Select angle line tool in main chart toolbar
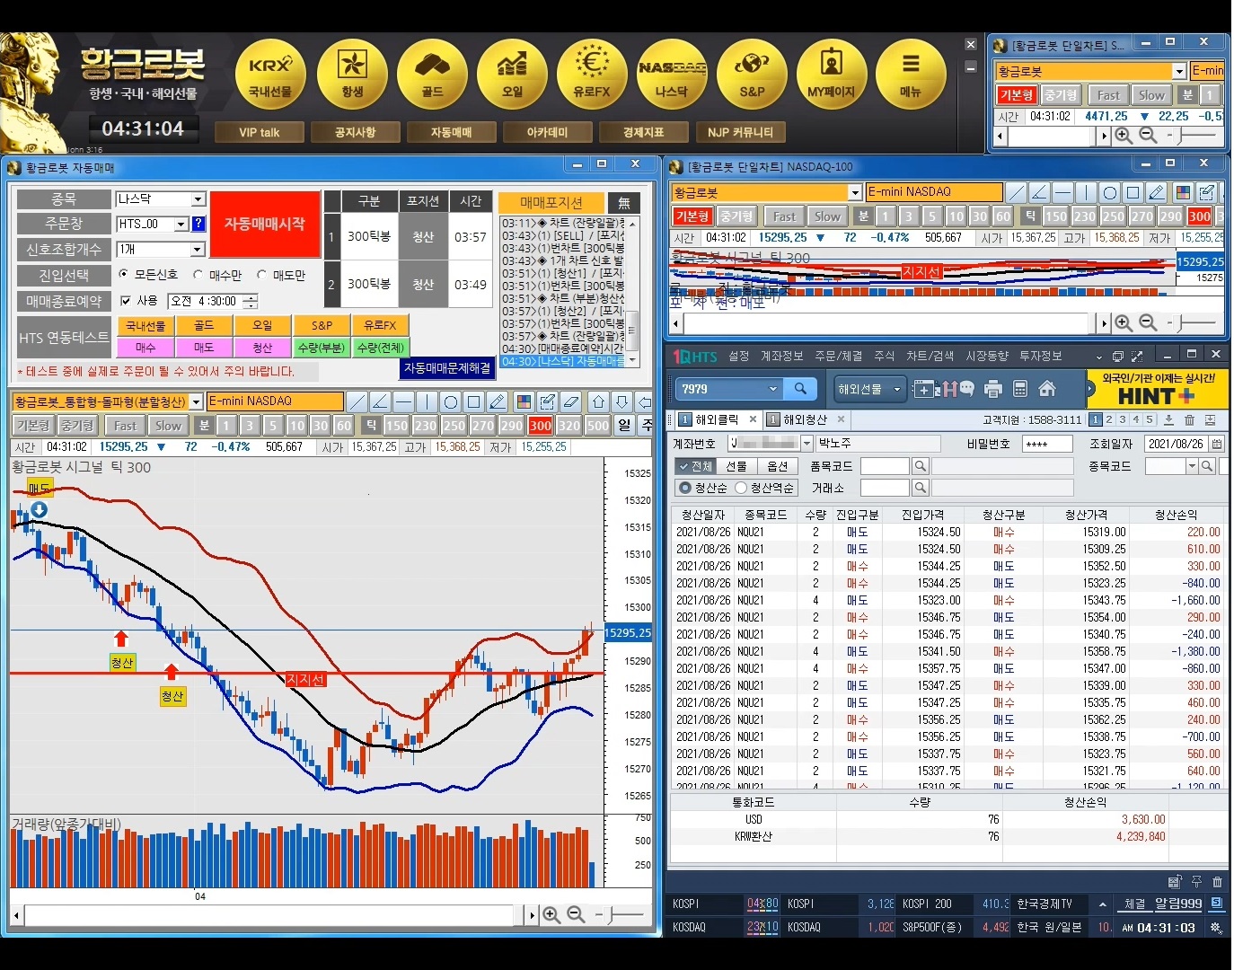This screenshot has width=1234, height=970. tap(380, 401)
